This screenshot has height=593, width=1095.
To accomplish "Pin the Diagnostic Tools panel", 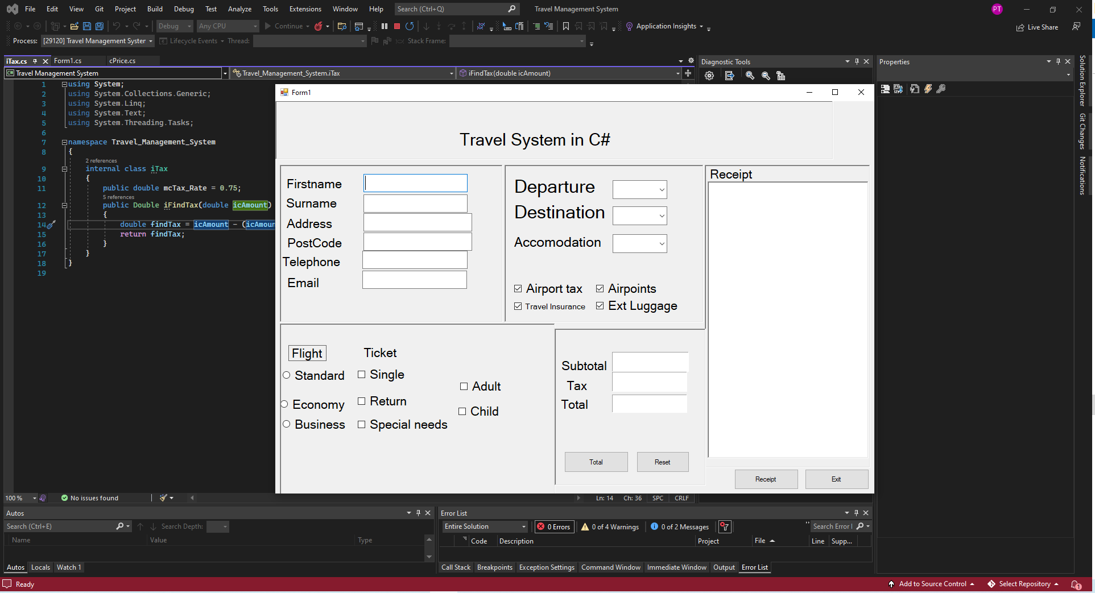I will point(857,61).
